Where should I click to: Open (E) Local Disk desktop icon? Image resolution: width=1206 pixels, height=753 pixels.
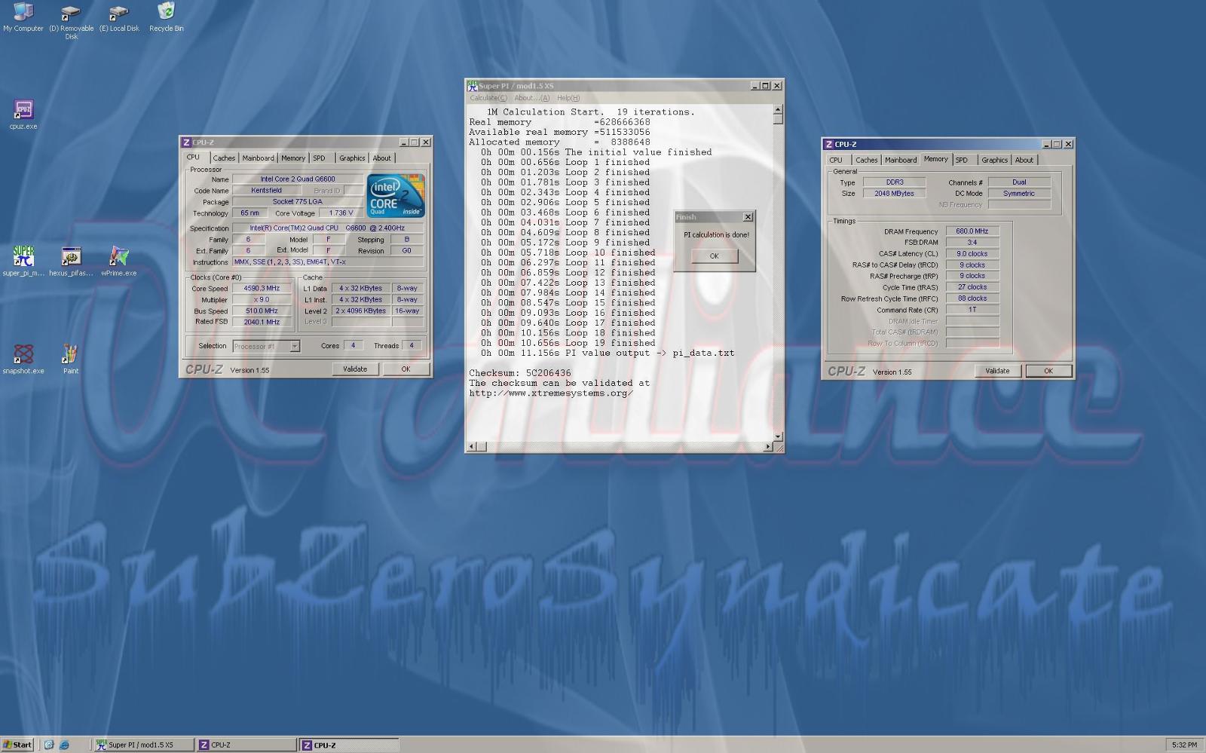point(119,18)
